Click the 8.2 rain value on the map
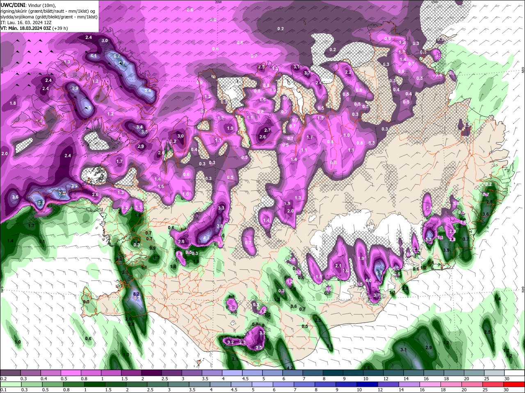Viewport: 525px width, 393px height. click(x=137, y=294)
